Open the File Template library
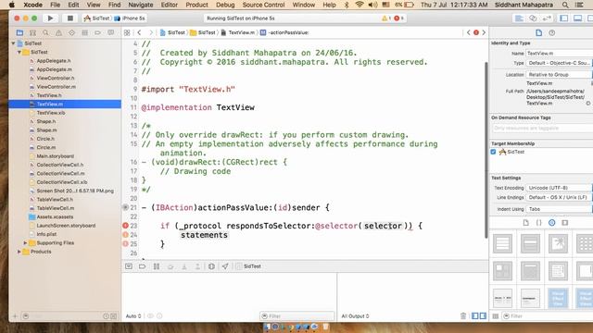This screenshot has width=593, height=333. pyautogui.click(x=526, y=223)
